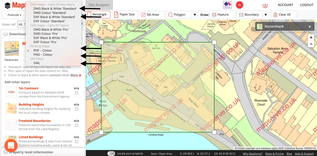The image size is (317, 156).
Task: Activate the Draw Feature tool
Action: [x=223, y=15]
